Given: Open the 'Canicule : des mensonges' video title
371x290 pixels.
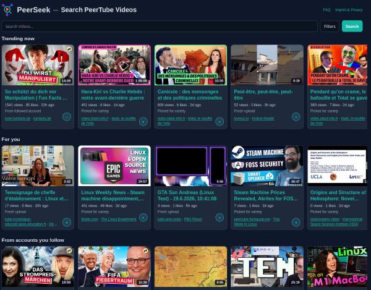Looking at the screenshot, I should click(x=190, y=95).
